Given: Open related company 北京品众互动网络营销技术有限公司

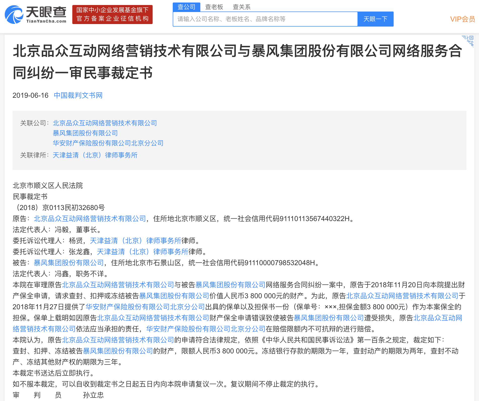Looking at the screenshot, I should 105,123.
